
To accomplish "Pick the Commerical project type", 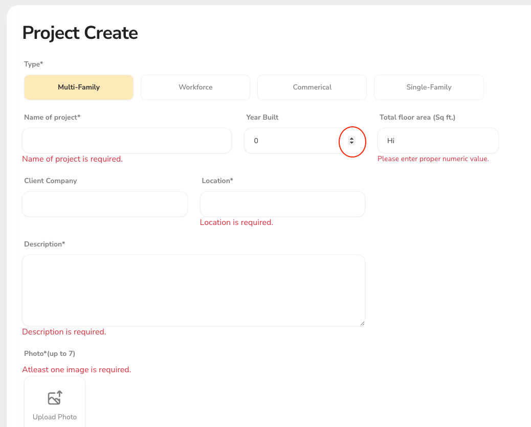I will click(x=312, y=87).
